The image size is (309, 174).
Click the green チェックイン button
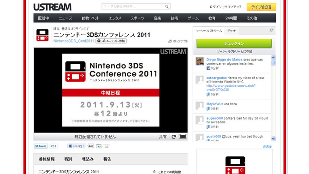tap(234, 43)
